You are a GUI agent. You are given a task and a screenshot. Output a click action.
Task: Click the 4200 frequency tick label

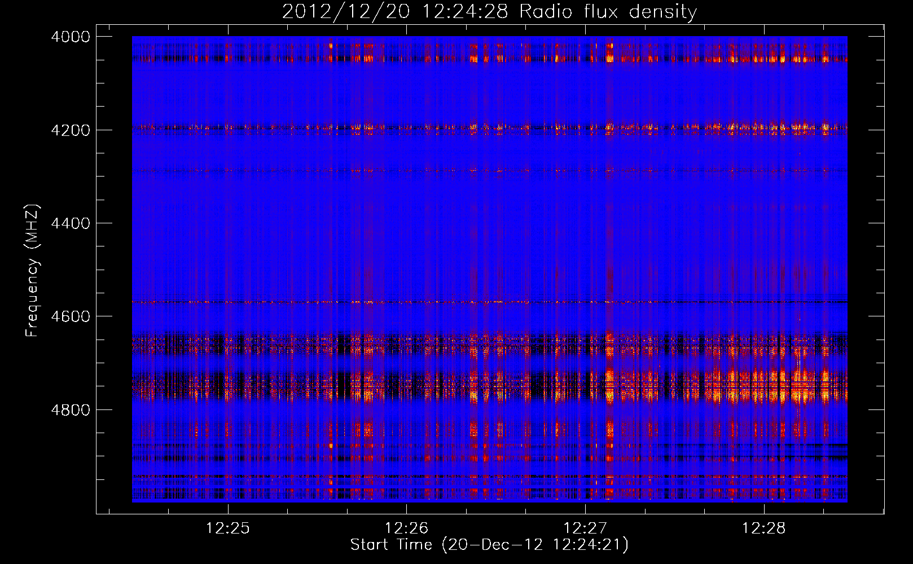coord(71,130)
